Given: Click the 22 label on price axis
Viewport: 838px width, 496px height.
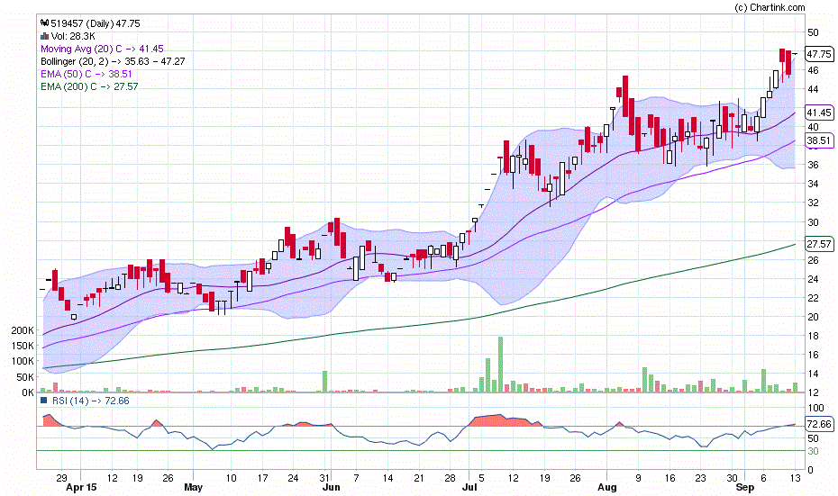Looking at the screenshot, I should [x=813, y=298].
